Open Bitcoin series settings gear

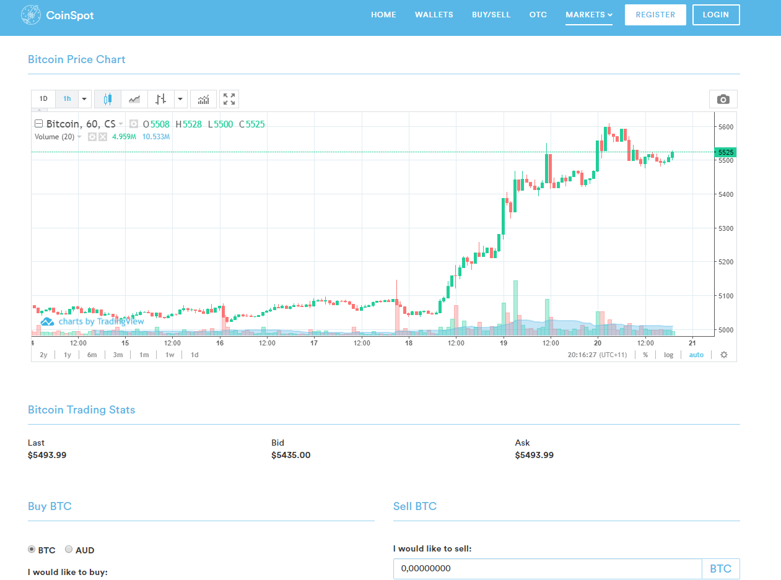coord(134,124)
